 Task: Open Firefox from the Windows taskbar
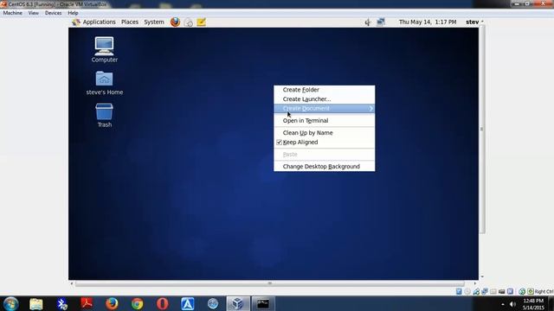112,303
